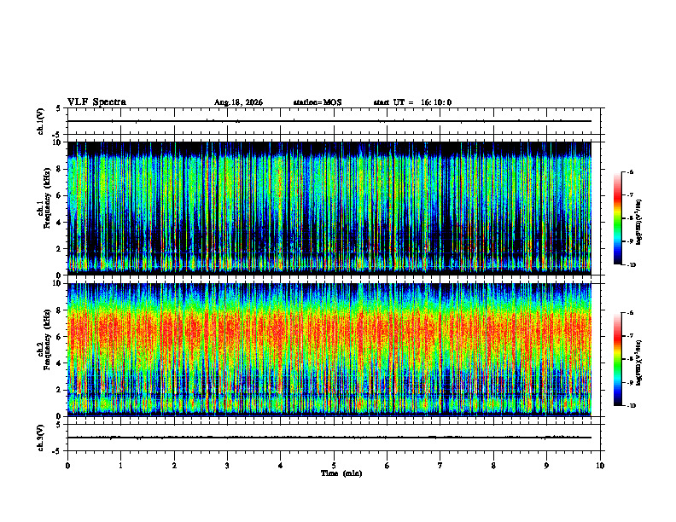Click the time axis tick label "3"
Screen dimensions: 676x522
(x=227, y=466)
